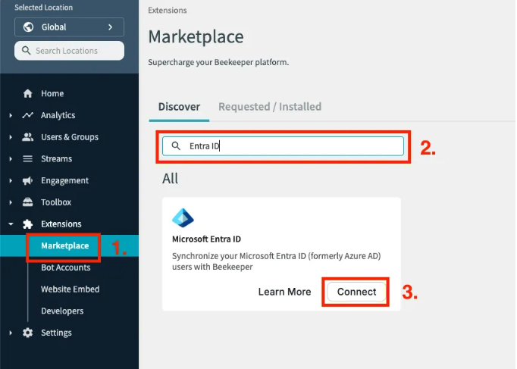Click the Engagement megaphone icon

tap(28, 180)
